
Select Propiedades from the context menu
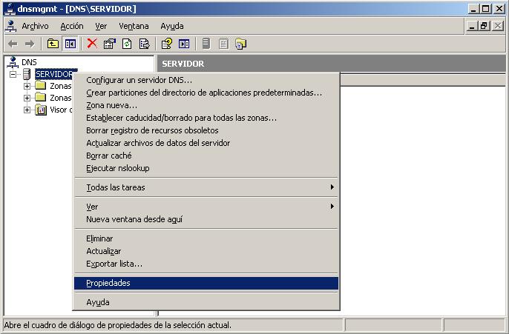coord(108,283)
